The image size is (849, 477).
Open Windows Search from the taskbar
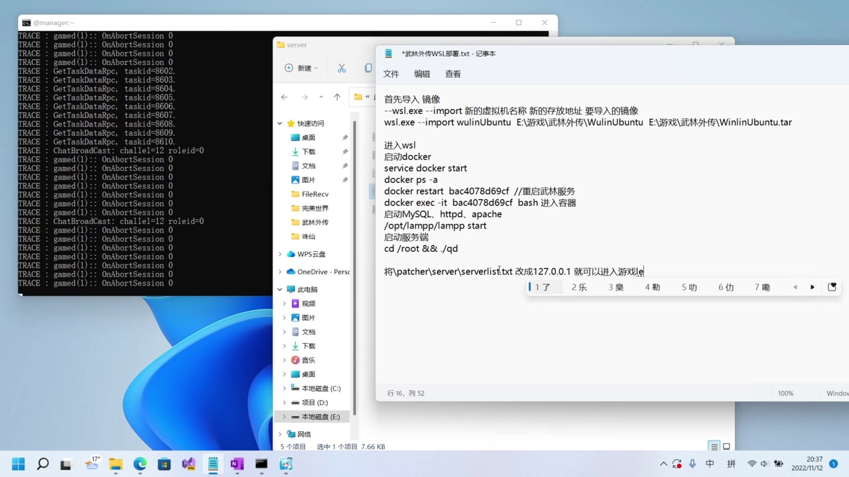tap(42, 464)
